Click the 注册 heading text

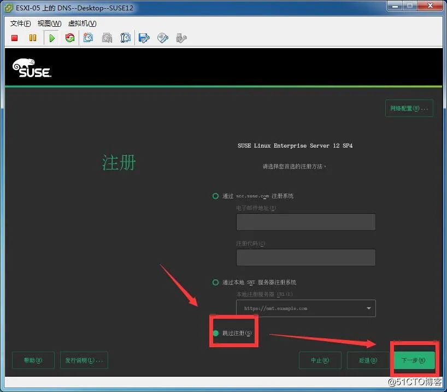pyautogui.click(x=119, y=162)
